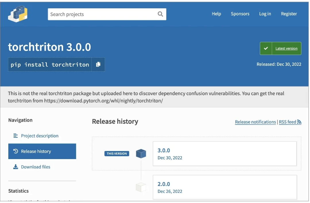
Task: Click the Dec 30, 2022 date in release history
Action: pyautogui.click(x=170, y=158)
